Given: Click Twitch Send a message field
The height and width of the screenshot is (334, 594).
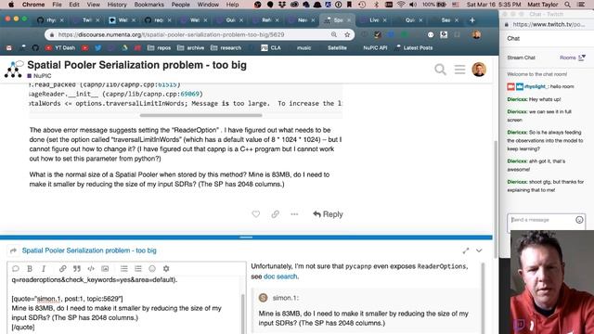Looking at the screenshot, I should pyautogui.click(x=542, y=220).
